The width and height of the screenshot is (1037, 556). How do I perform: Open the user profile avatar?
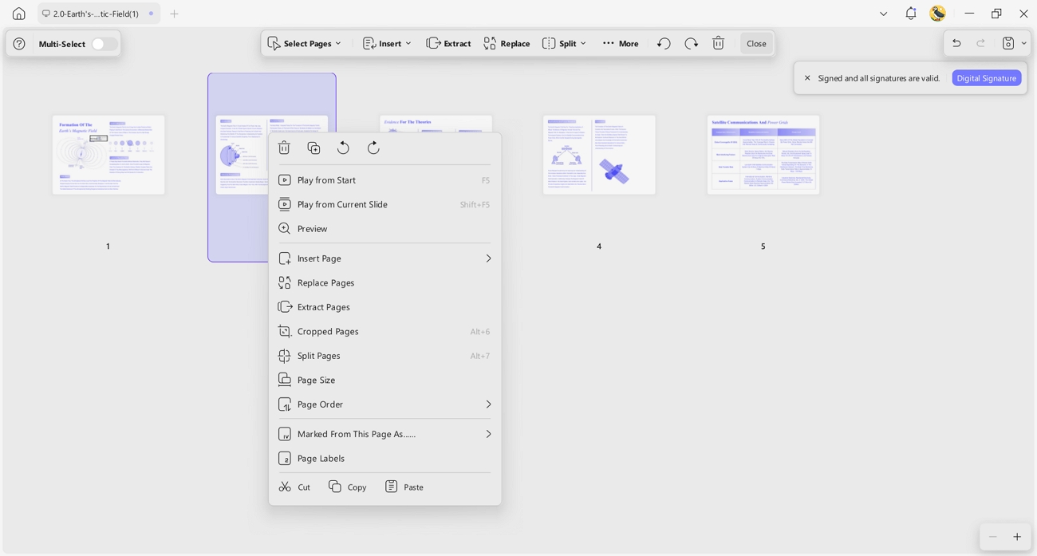click(938, 14)
